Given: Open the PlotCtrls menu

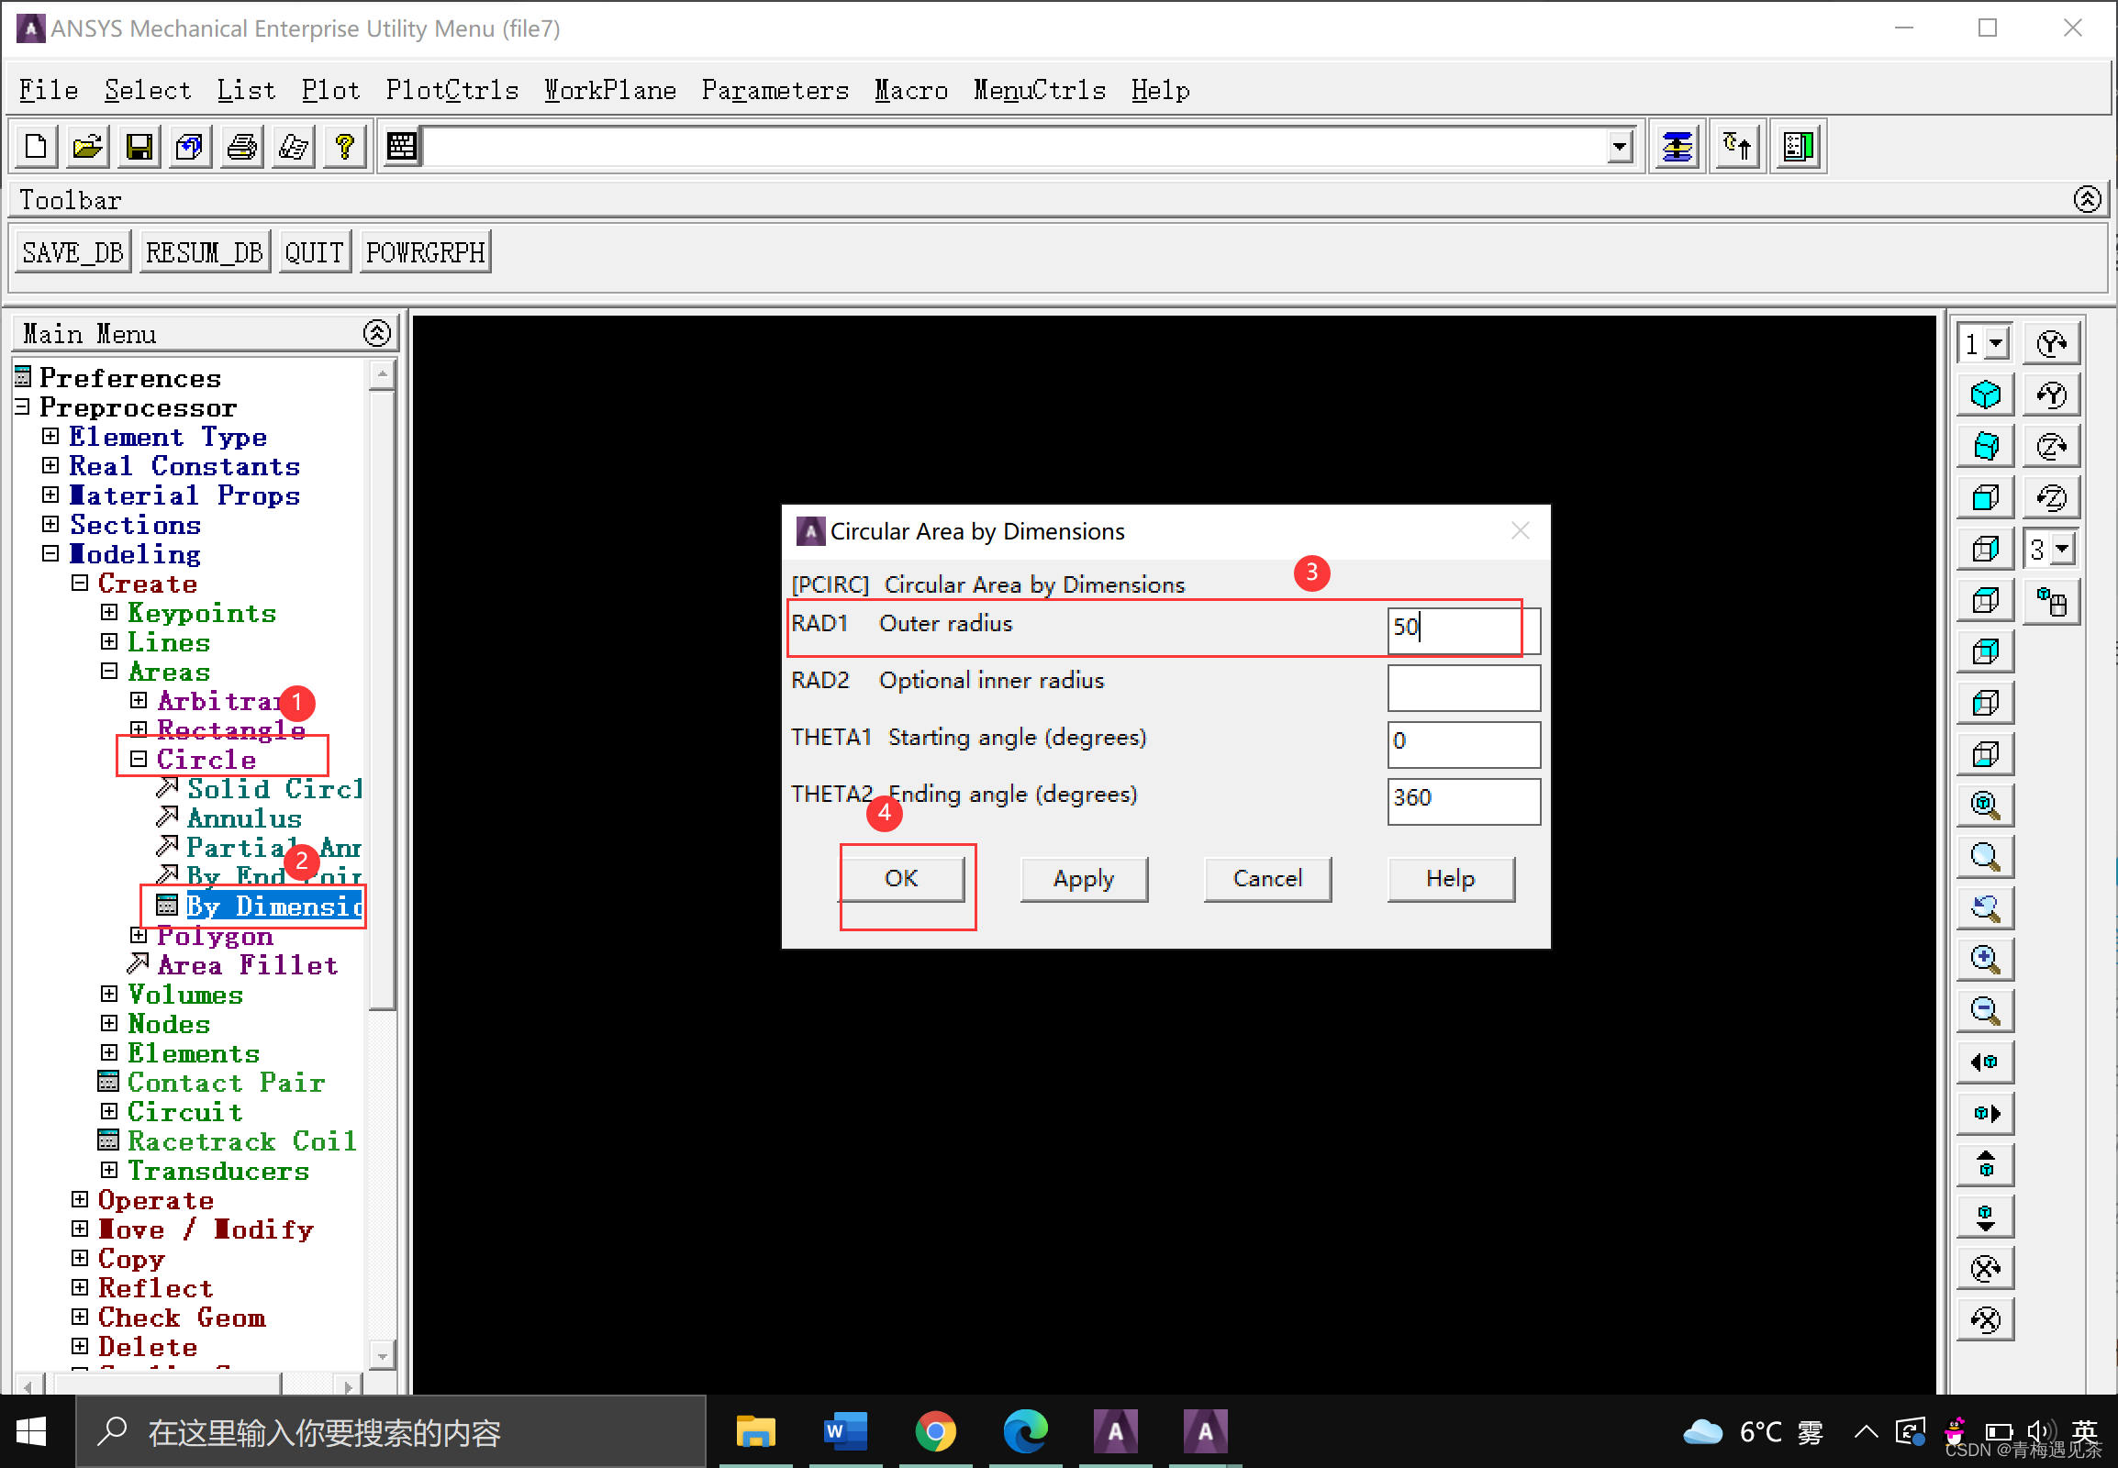Looking at the screenshot, I should (451, 90).
